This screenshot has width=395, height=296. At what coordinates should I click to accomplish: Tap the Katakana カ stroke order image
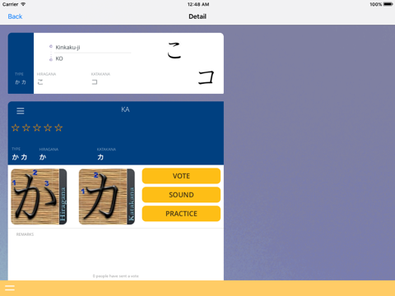tap(107, 197)
